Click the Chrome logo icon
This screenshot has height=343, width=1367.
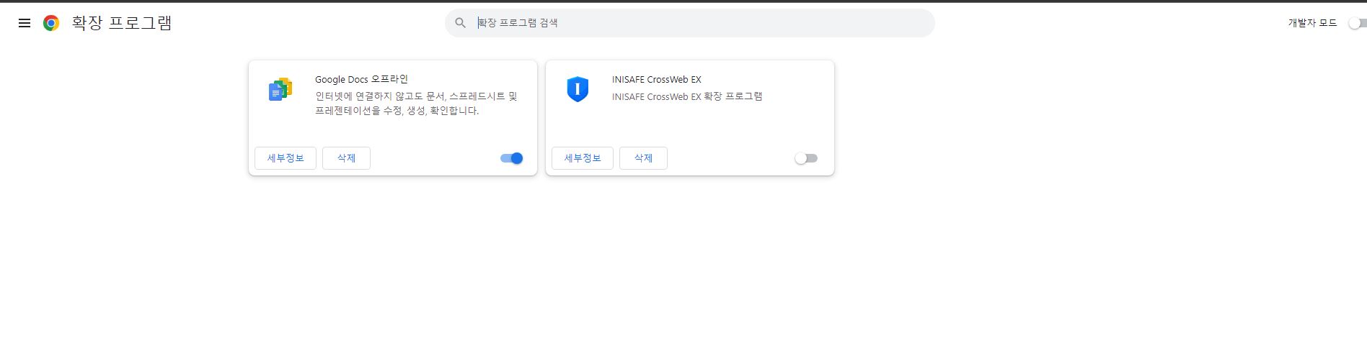(x=51, y=23)
